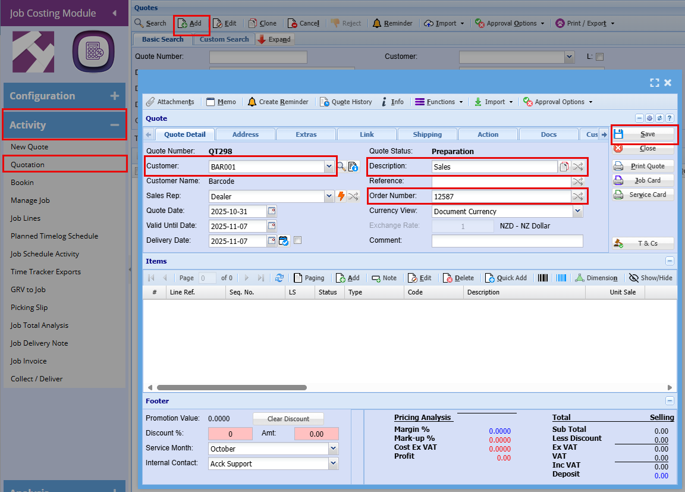
Task: Collapse the Activity section in sidebar
Action: point(115,125)
